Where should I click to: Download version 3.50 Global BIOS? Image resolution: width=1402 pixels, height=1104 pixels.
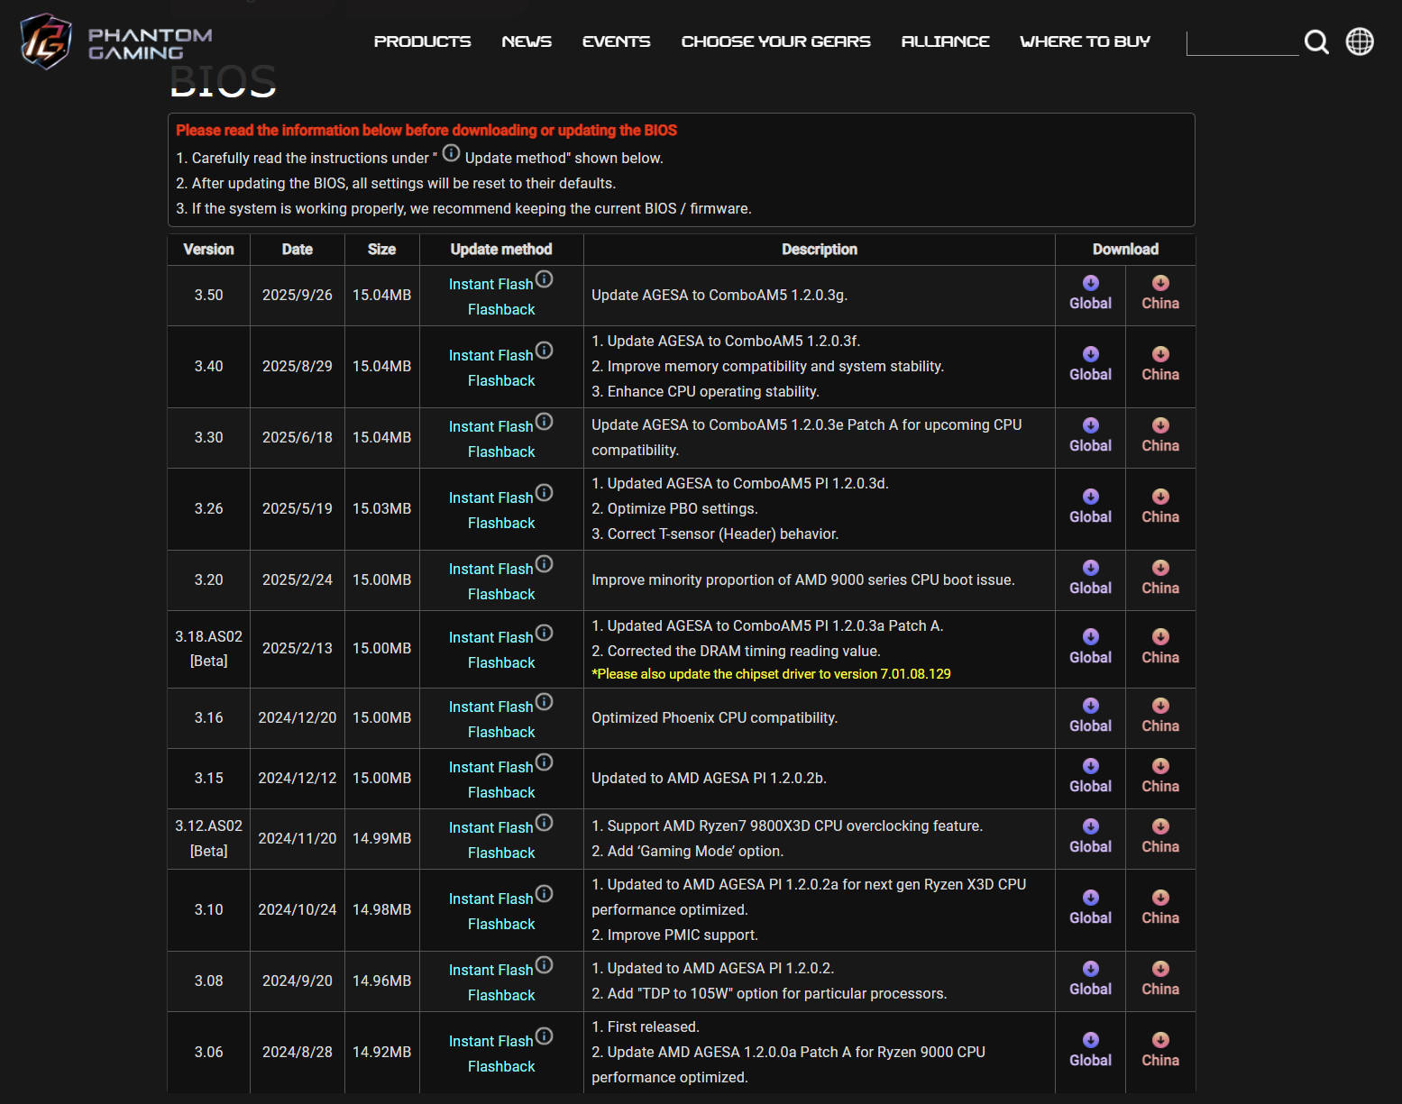coord(1090,294)
